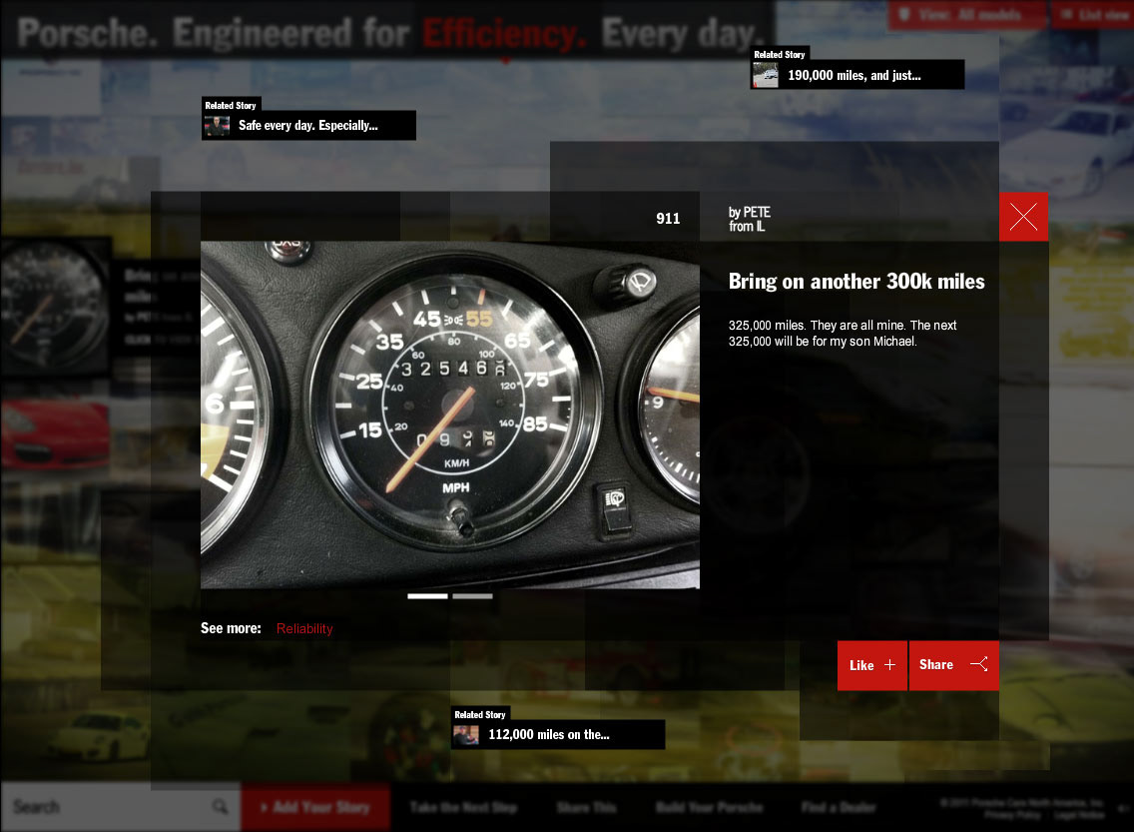Click thumbnail of '190,000 miles' related story
This screenshot has width=1134, height=832.
(x=766, y=75)
